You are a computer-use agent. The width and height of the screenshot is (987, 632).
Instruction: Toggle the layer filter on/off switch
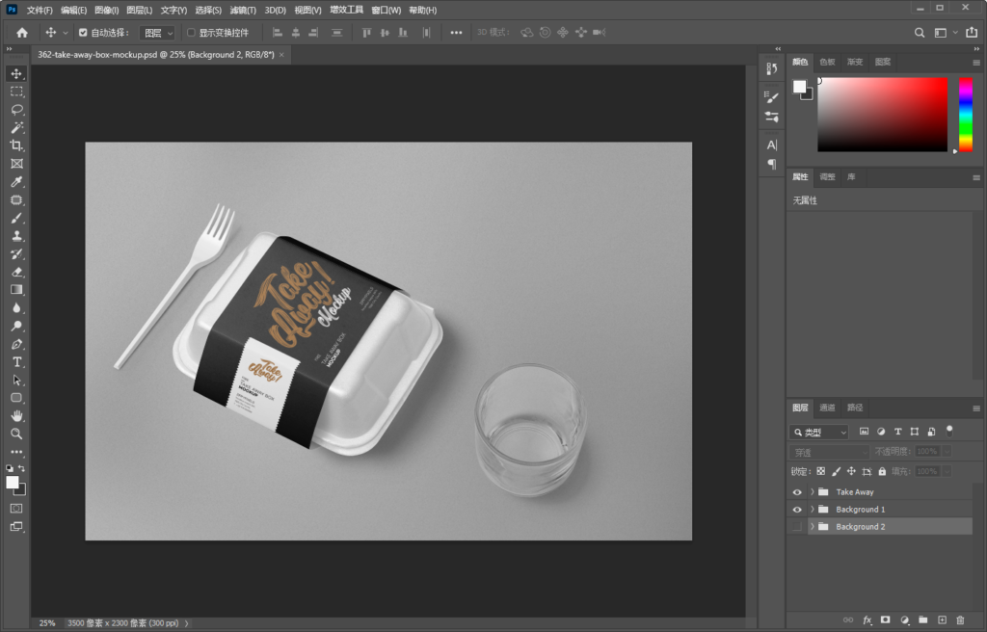[949, 432]
